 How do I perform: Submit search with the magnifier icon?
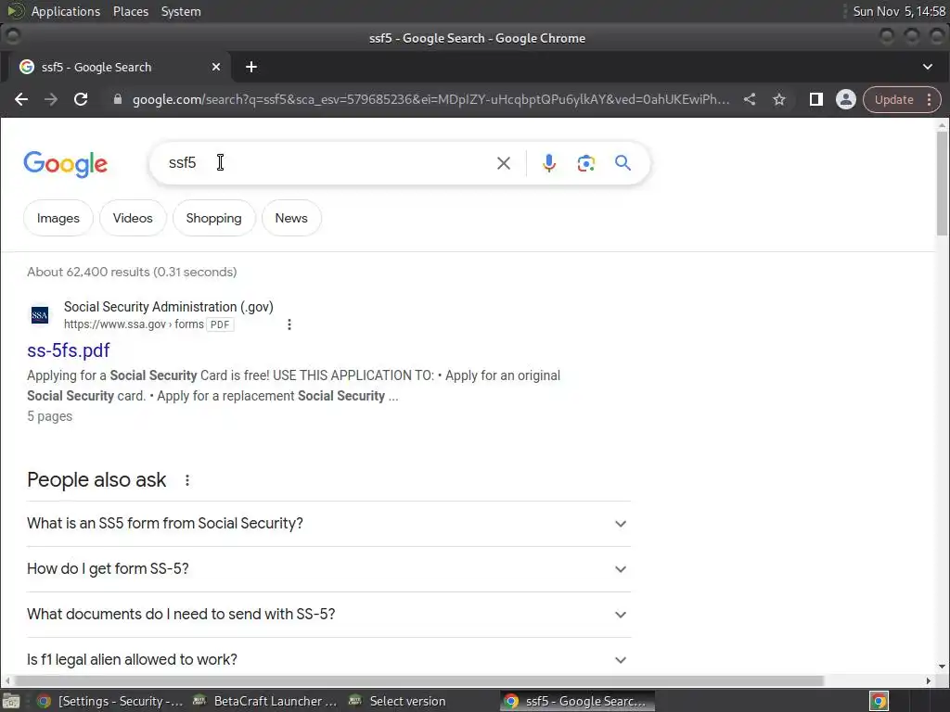tap(623, 163)
